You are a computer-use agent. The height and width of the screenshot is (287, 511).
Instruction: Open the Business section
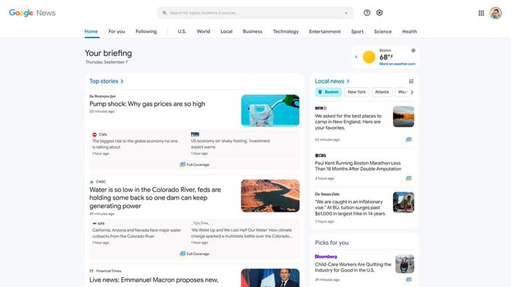[252, 31]
